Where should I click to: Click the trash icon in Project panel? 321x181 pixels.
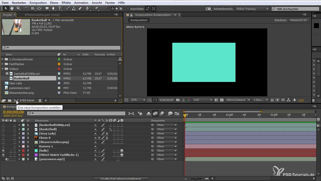[40, 101]
